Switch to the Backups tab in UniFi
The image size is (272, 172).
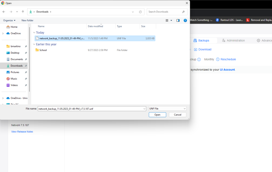(x=201, y=41)
